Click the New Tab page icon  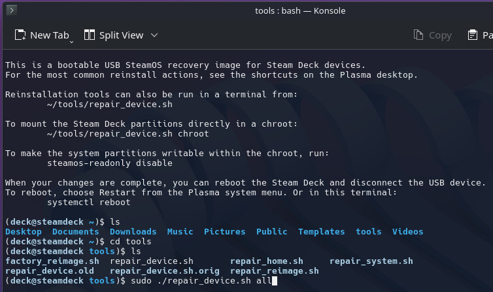(x=20, y=35)
